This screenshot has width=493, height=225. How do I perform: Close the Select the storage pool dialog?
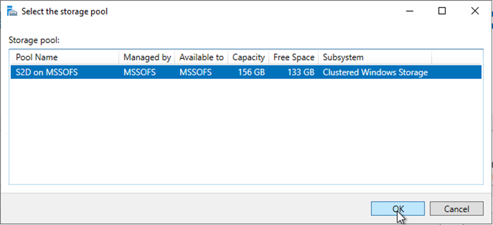point(475,11)
